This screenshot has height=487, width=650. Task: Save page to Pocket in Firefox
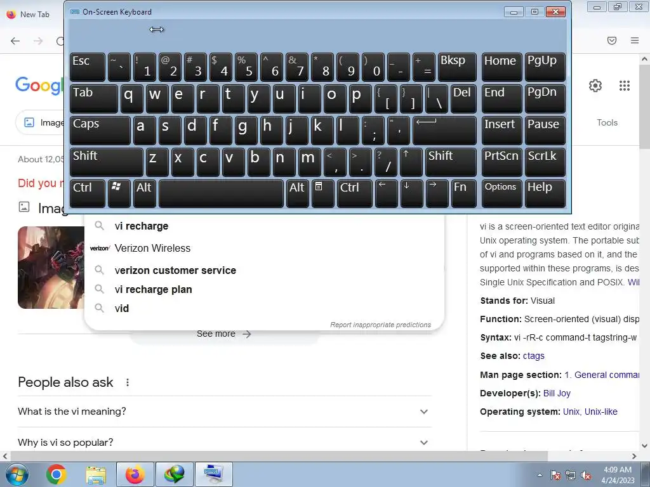click(612, 41)
